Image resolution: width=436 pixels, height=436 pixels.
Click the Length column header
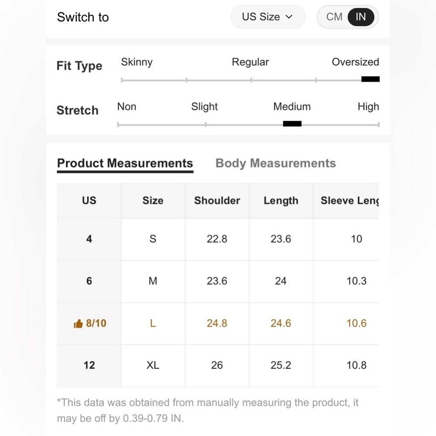point(281,201)
